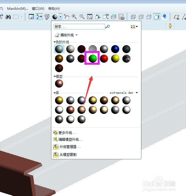Click the repaint screen icon
The image size is (186, 196).
[x=31, y=17]
